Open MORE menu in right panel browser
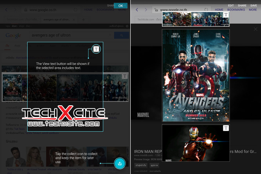 tap(253, 10)
